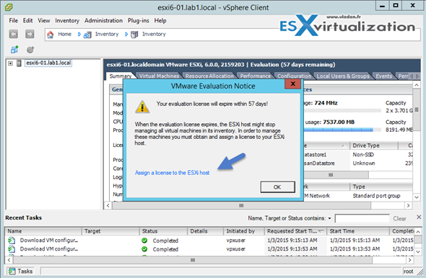
Task: Click the Clear filter button
Action: point(399,218)
